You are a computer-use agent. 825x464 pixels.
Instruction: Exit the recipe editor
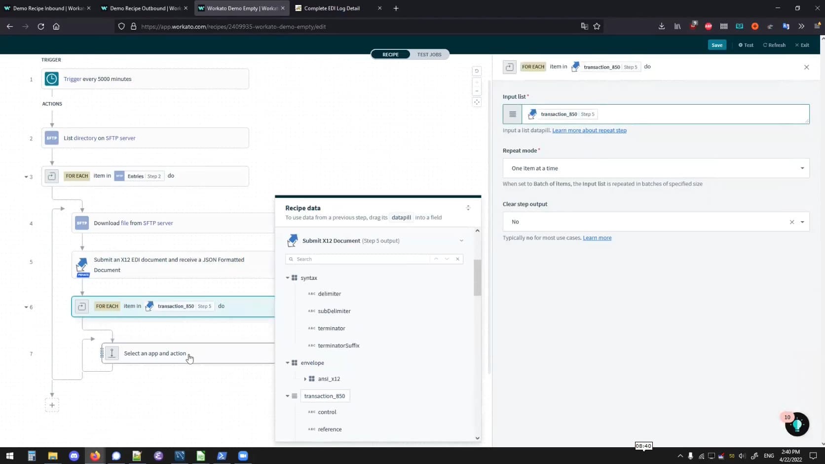pos(802,45)
